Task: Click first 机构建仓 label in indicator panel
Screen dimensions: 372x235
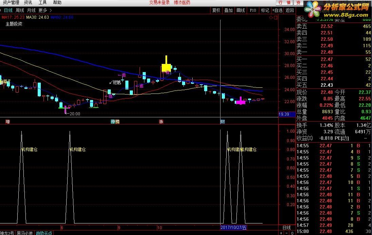Action: [x=29, y=149]
